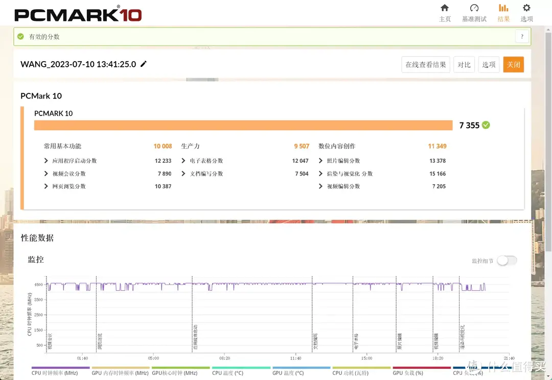The image size is (552, 380).
Task: Click the 视频会议 marker line in chart
Action: pyautogui.click(x=47, y=314)
